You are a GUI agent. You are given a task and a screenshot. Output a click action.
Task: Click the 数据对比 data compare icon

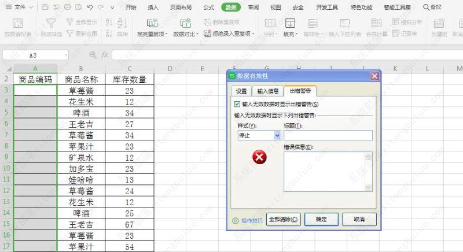pos(186,23)
